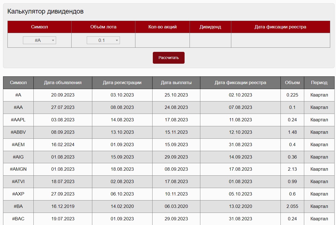Select the #AA symbol cell
The image size is (336, 225).
point(18,108)
